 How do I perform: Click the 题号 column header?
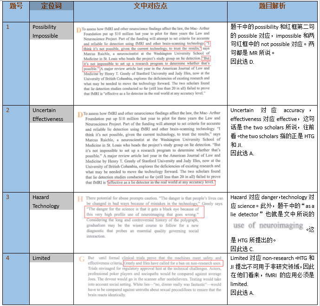[x=15, y=7]
